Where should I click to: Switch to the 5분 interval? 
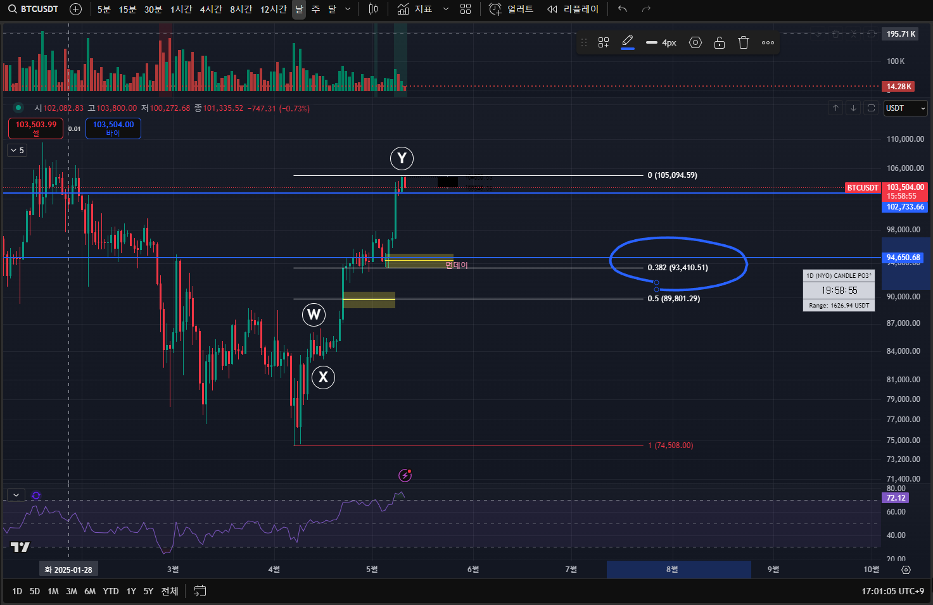(104, 9)
